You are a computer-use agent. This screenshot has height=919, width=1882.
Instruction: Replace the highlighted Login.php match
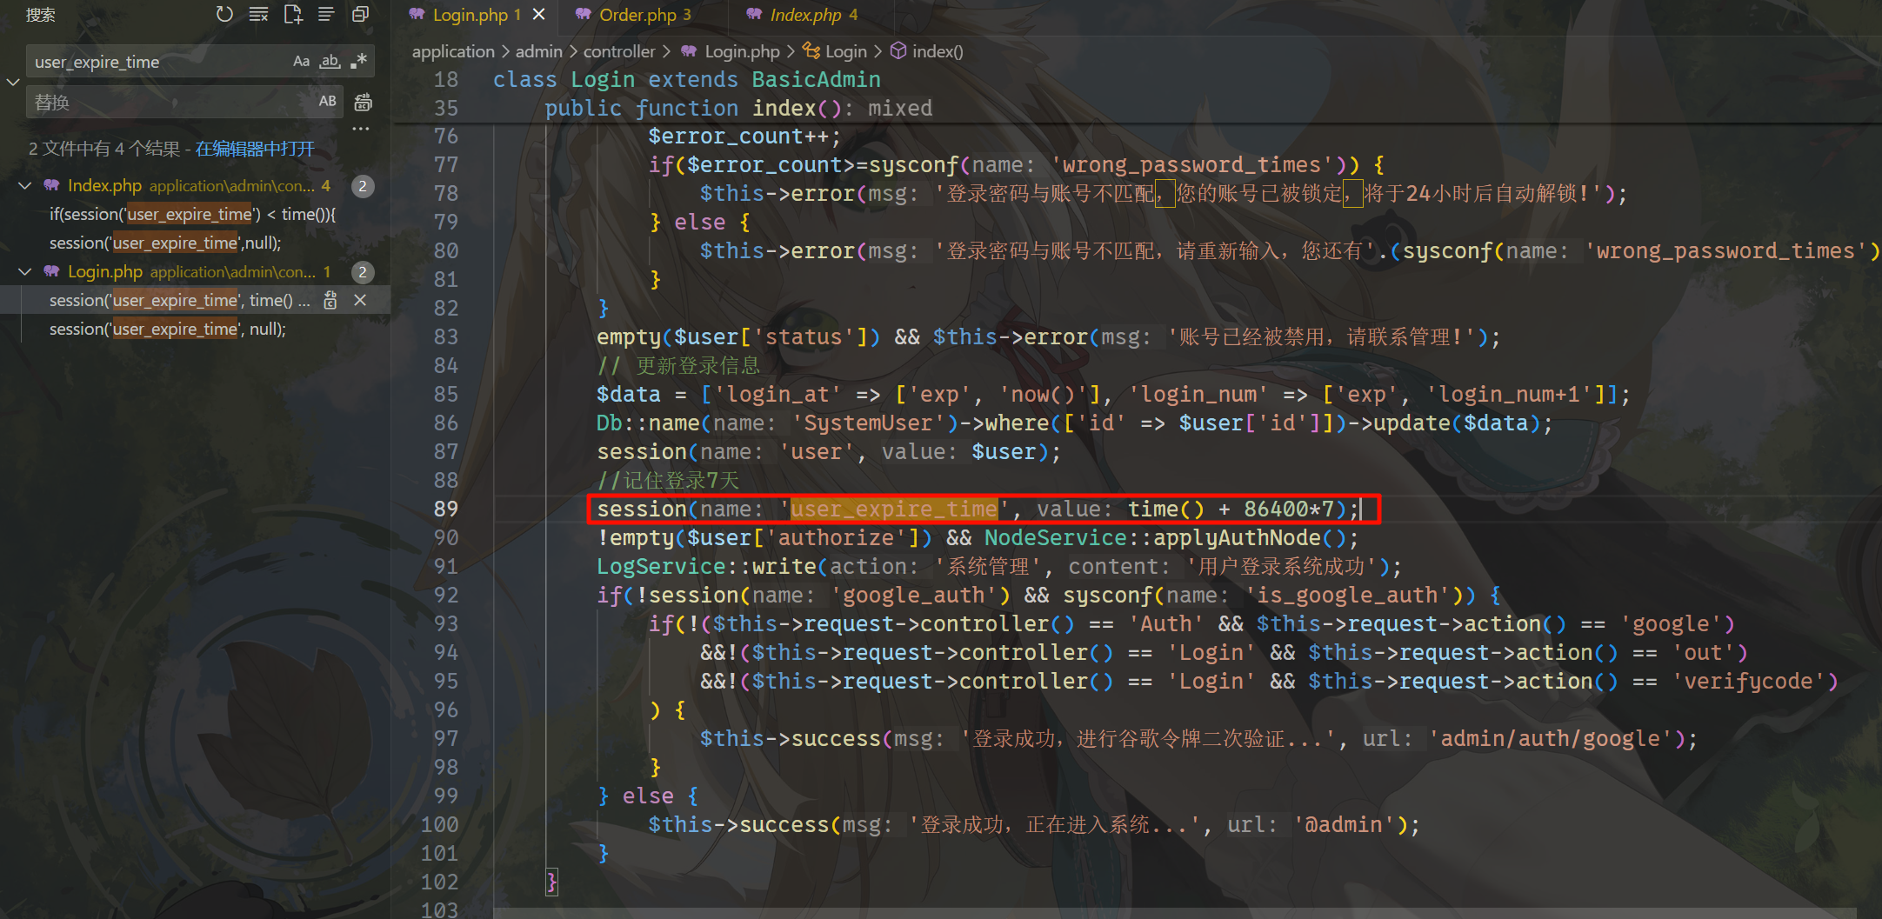point(330,300)
